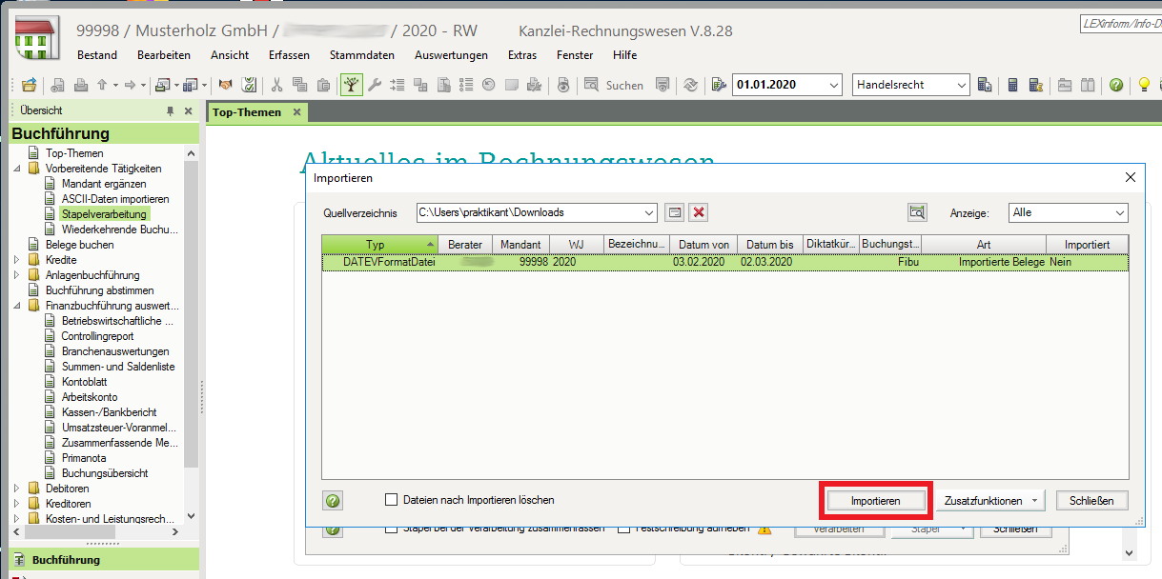
Task: Click the handshake icon in the toolbar
Action: [x=226, y=85]
